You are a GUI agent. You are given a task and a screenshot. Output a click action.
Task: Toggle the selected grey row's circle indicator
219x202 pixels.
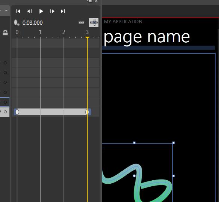[5, 112]
